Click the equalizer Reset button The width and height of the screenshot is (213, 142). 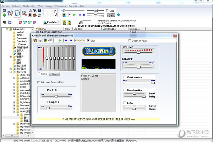[x=55, y=74]
